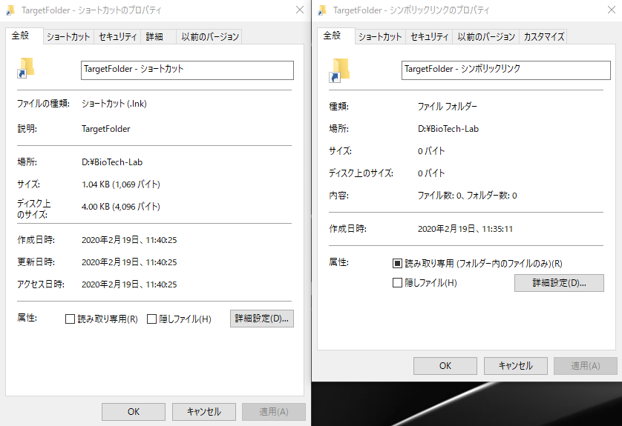Click 詳細設定(D)... in the symbolic link properties
This screenshot has height=426, width=622.
(559, 283)
